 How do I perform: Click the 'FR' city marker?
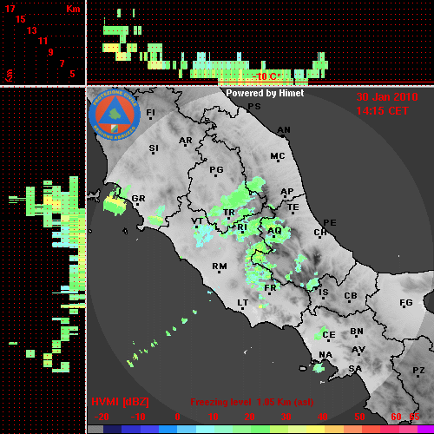point(270,289)
